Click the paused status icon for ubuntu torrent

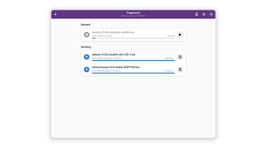coord(87,34)
